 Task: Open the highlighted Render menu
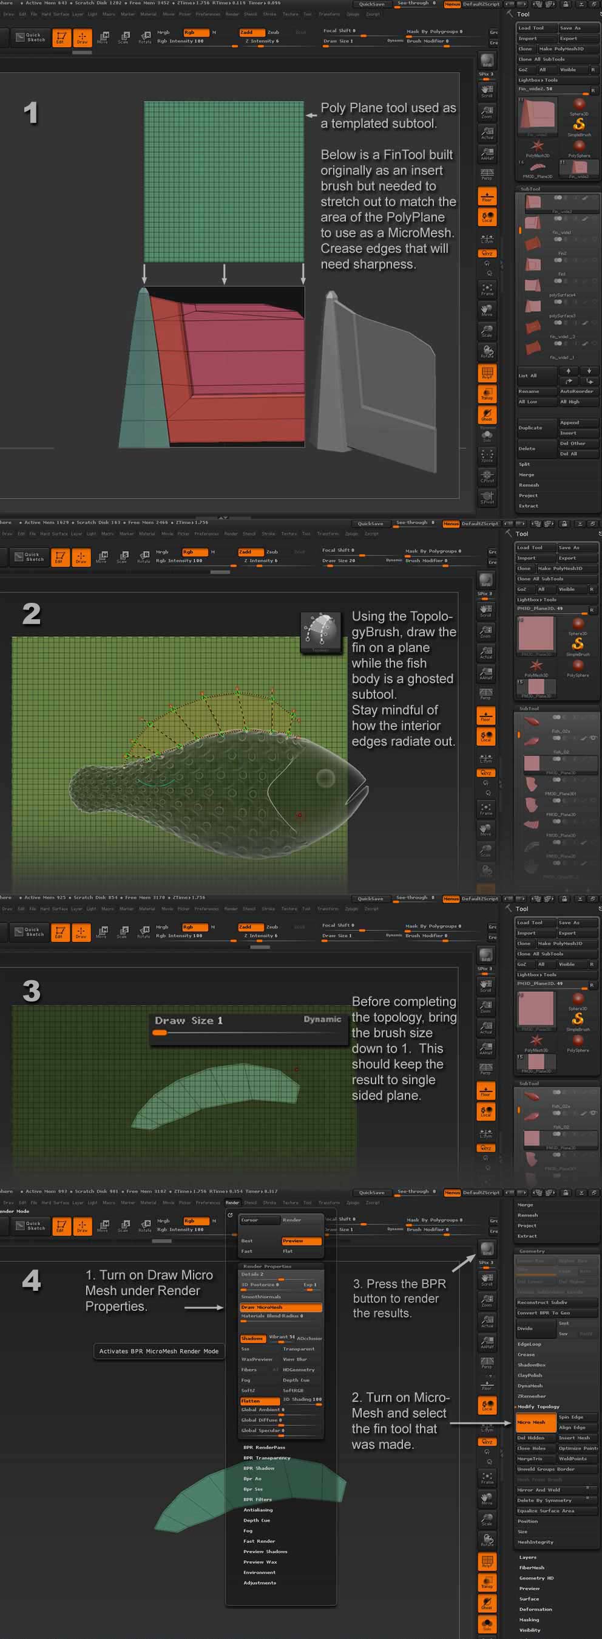(x=232, y=1203)
